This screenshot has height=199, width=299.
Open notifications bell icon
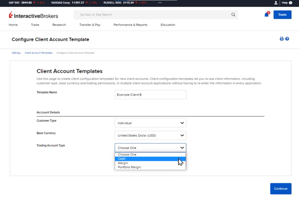pos(266,15)
